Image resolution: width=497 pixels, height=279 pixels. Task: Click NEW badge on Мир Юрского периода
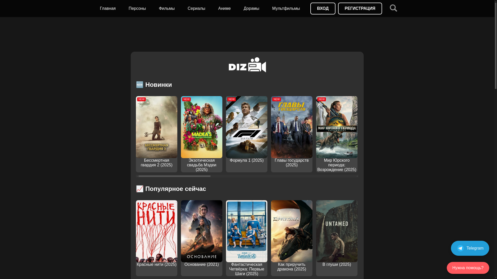(x=321, y=99)
